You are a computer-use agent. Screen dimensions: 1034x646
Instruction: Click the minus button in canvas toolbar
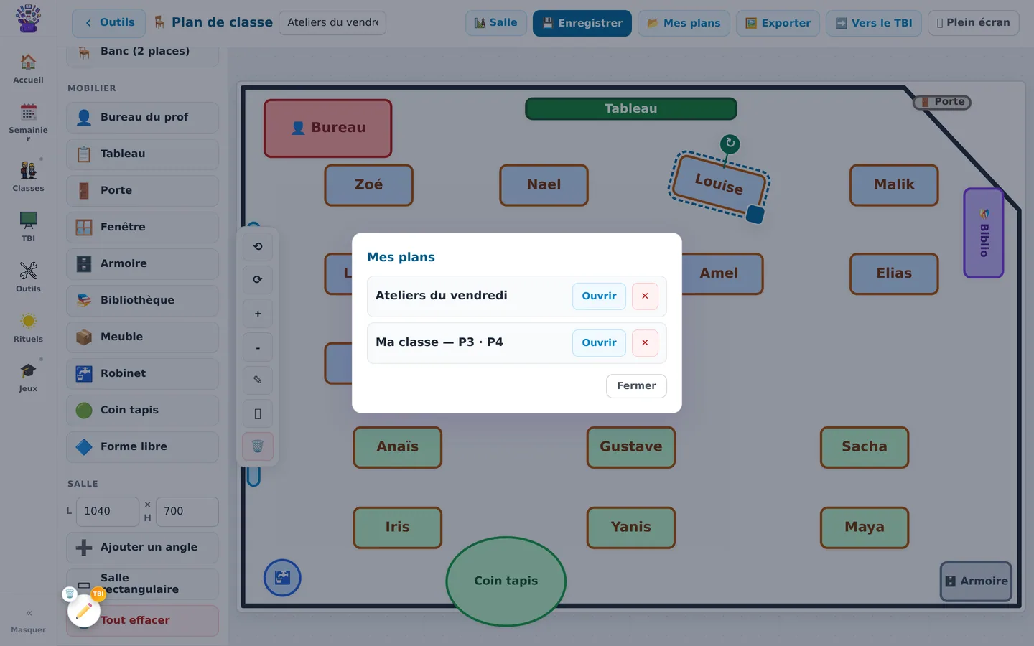pyautogui.click(x=258, y=347)
